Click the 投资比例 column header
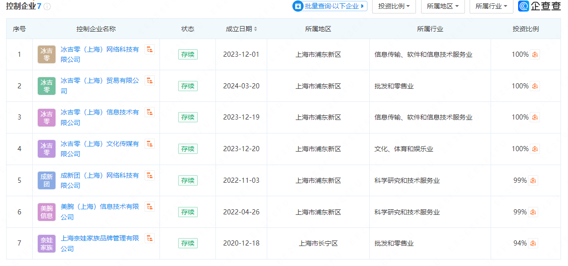The image size is (568, 266). click(x=526, y=29)
